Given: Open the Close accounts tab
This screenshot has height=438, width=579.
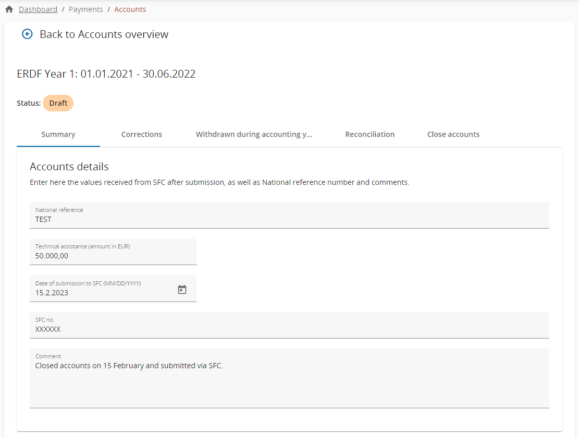Looking at the screenshot, I should click(x=453, y=134).
